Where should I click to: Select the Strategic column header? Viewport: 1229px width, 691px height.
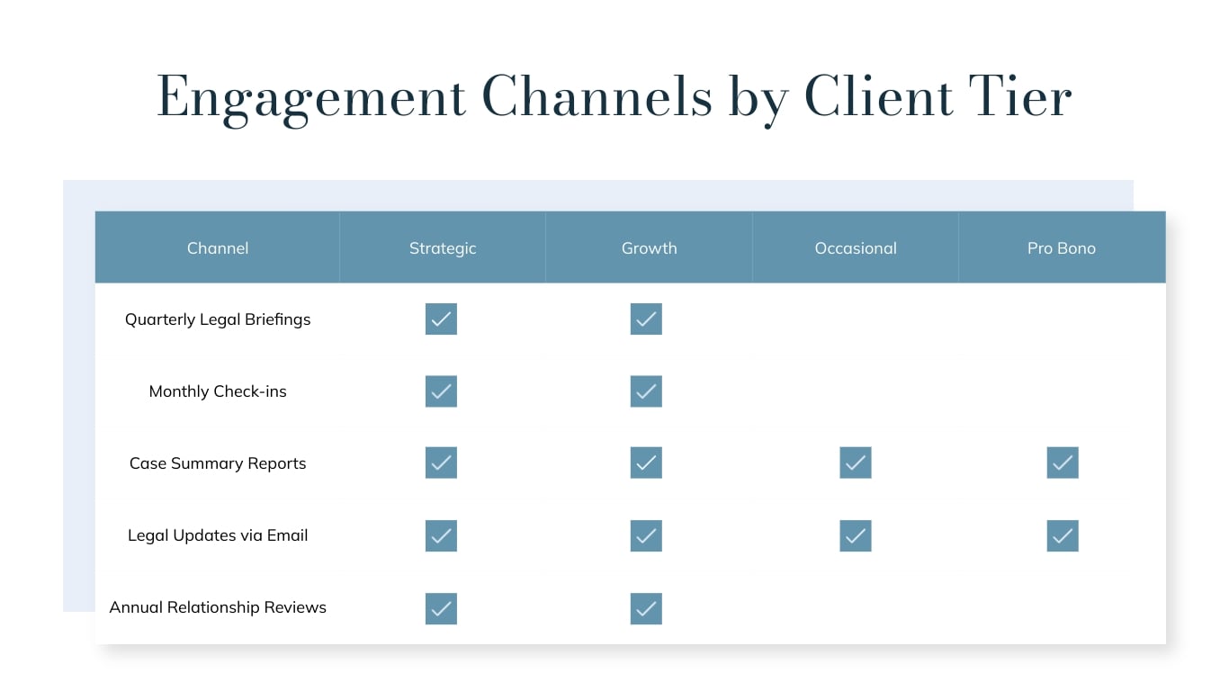(443, 248)
